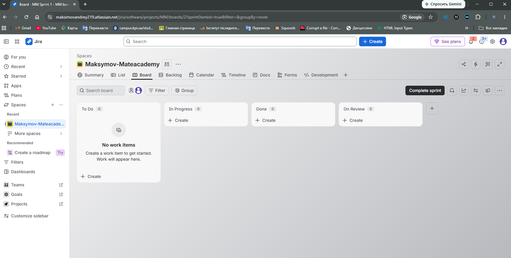Open the Group dropdown
This screenshot has width=511, height=258.
point(184,90)
